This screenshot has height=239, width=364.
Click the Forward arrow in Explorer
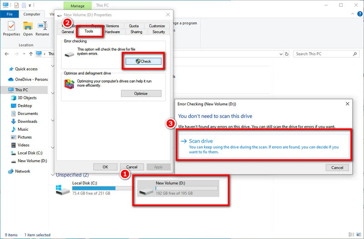[x=16, y=54]
